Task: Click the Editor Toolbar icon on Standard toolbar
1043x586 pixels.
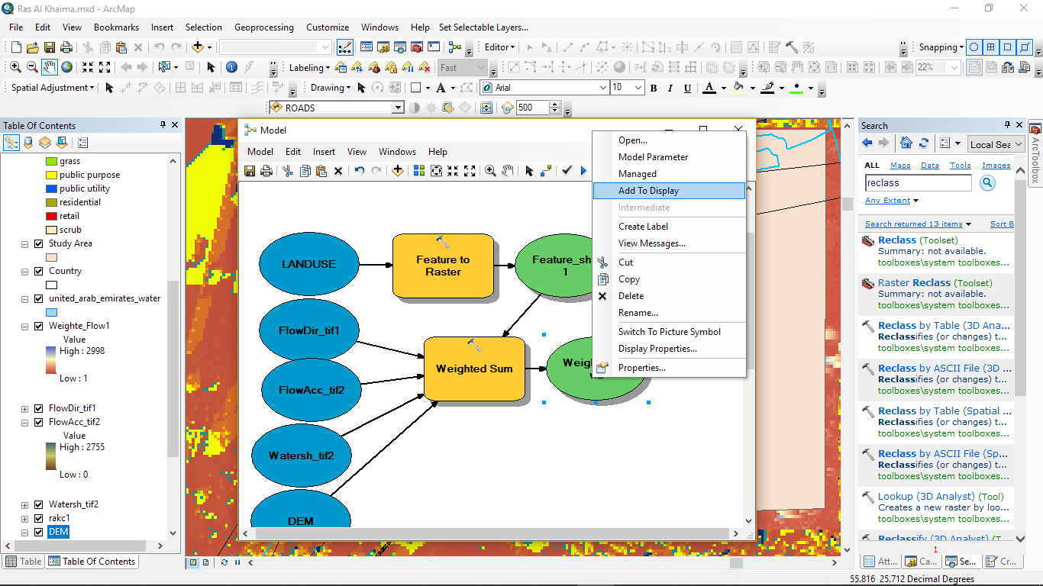Action: pos(345,47)
